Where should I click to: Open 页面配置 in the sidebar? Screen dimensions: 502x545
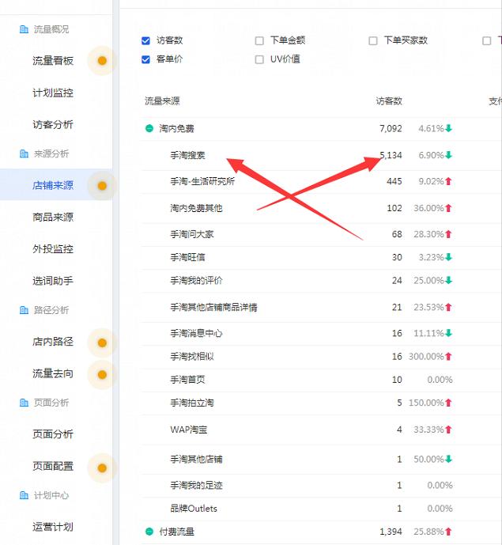53,466
